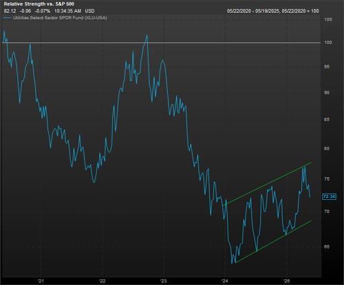Click the -0.07% percent change value

pyautogui.click(x=43, y=11)
